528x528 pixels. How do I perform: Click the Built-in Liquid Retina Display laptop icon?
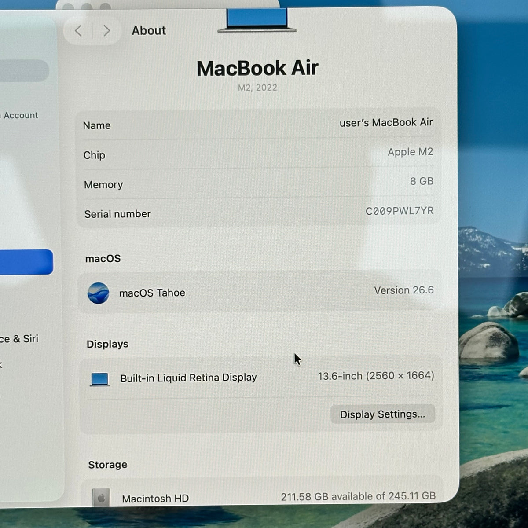tap(100, 379)
